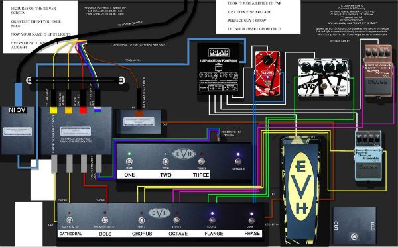Select channel THREE footswitch
The image size is (398, 247).
(202, 161)
